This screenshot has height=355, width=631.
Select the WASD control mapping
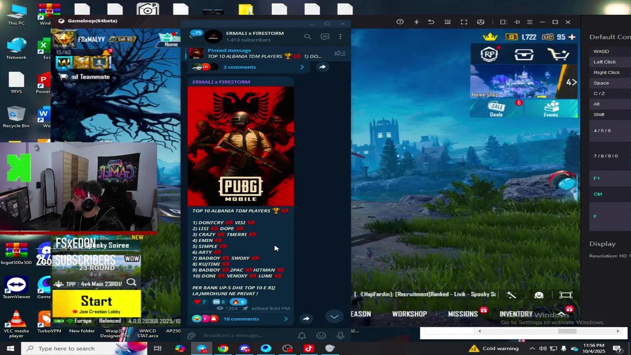pyautogui.click(x=601, y=51)
